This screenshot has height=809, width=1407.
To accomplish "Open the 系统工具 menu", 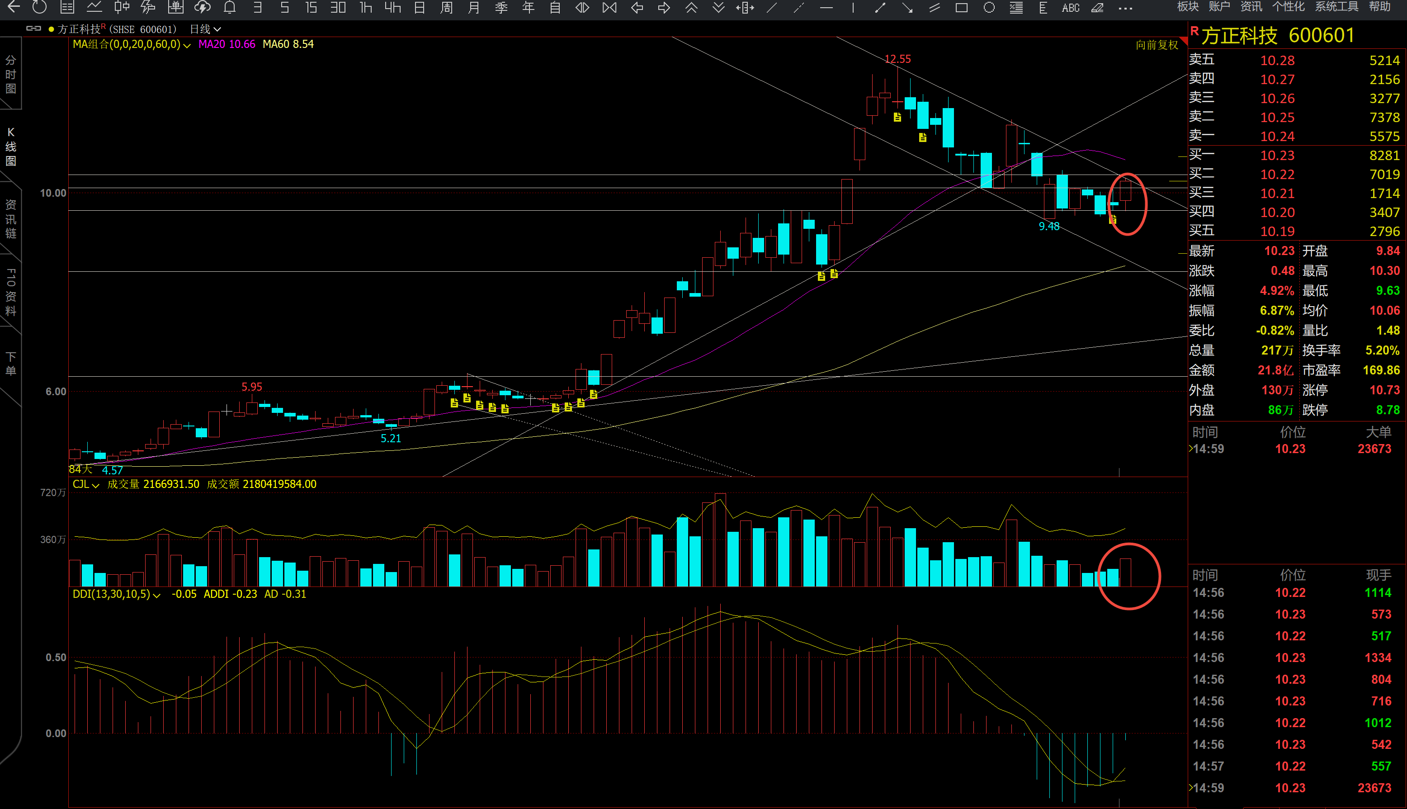I will (x=1336, y=7).
